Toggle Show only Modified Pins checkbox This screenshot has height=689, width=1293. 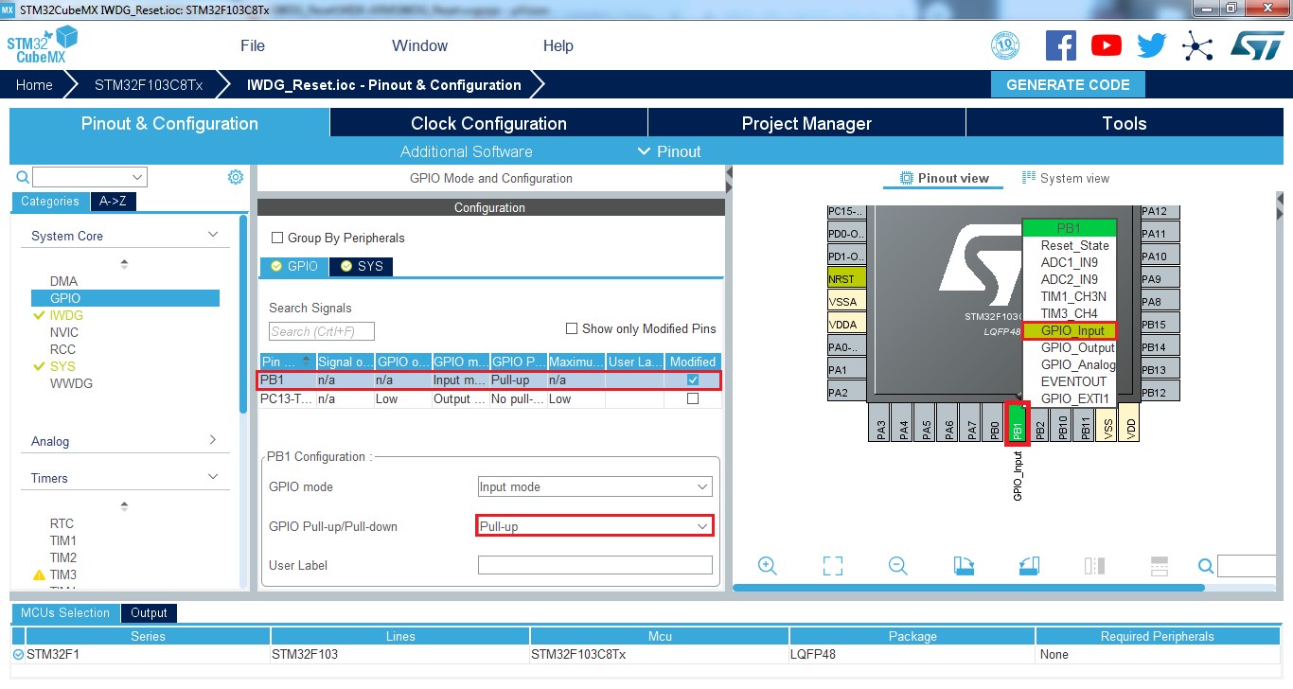[572, 329]
